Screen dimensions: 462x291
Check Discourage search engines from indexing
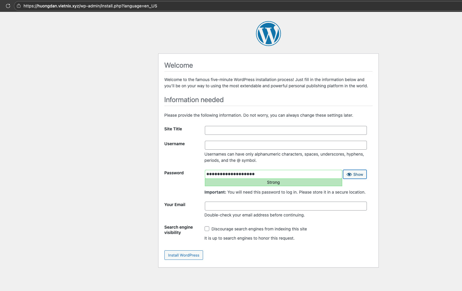click(207, 229)
